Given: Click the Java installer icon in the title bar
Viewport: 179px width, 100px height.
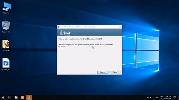Looking at the screenshot, I should [58, 27].
